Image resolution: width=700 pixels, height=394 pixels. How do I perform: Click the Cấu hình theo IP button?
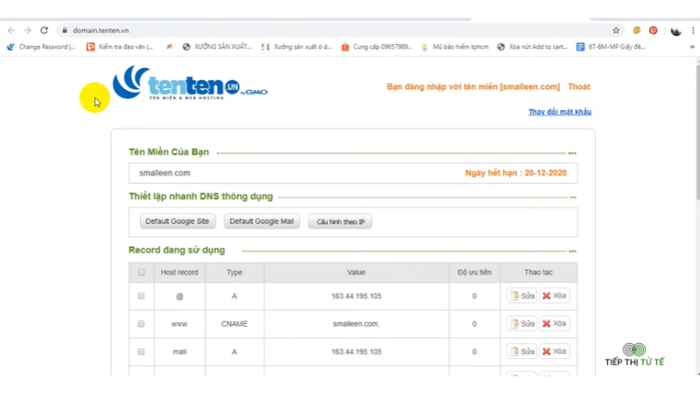click(x=340, y=222)
